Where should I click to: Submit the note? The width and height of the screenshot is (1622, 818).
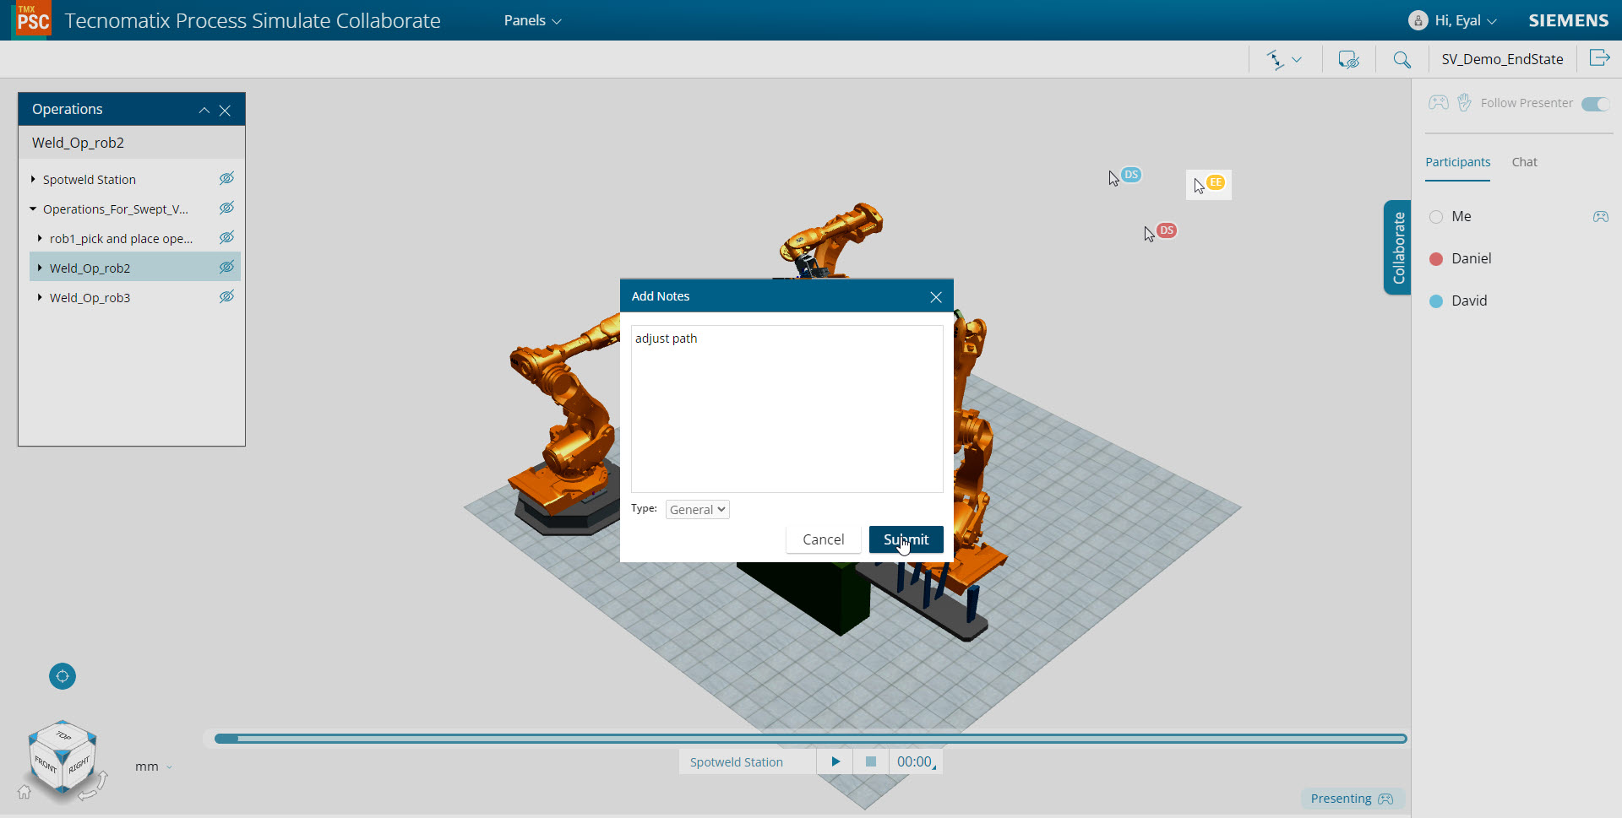click(906, 539)
